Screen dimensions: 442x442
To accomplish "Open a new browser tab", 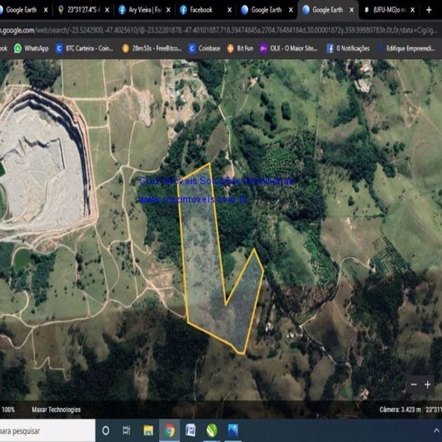I will pos(429,10).
